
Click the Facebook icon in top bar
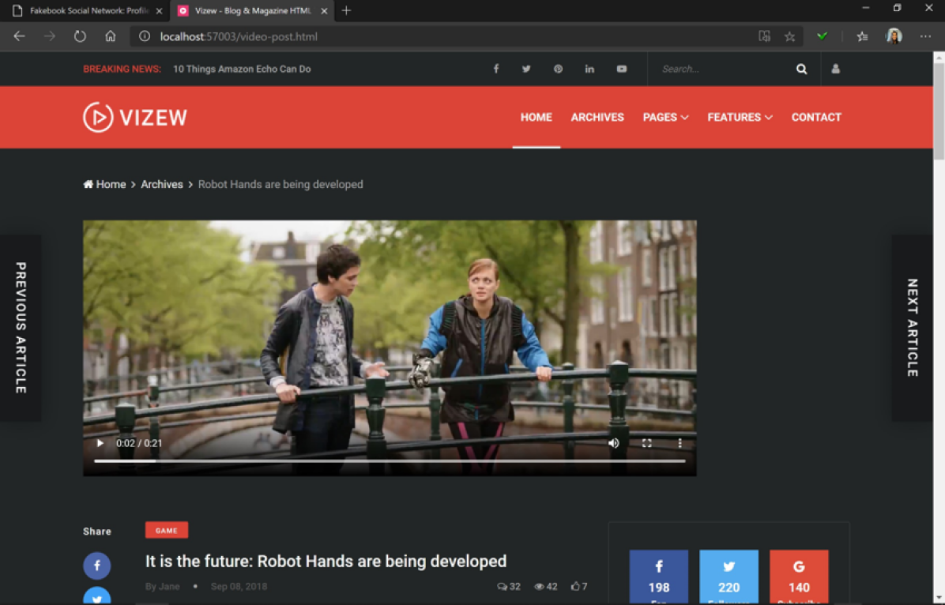pyautogui.click(x=496, y=69)
